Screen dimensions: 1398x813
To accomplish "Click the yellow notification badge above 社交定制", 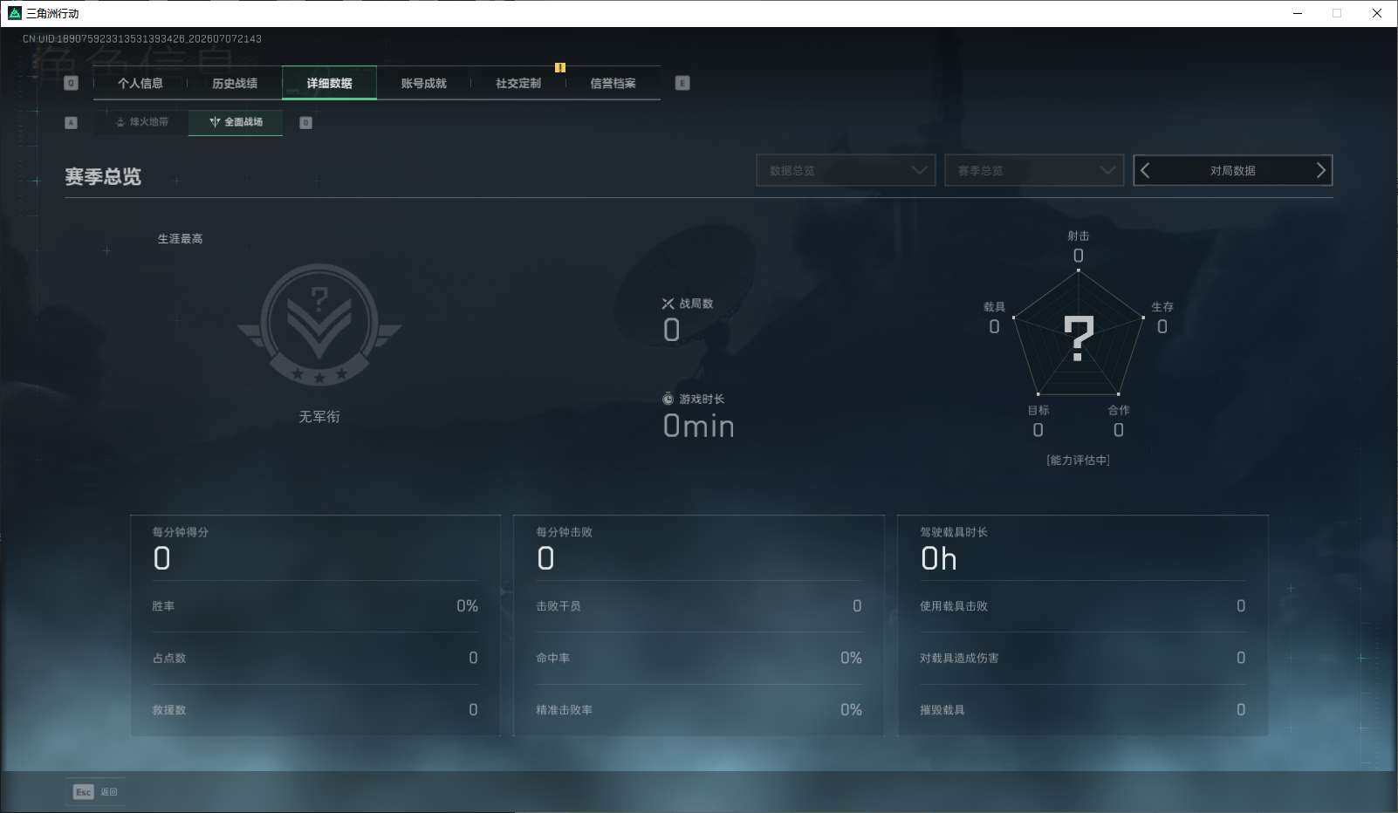I will tap(560, 67).
